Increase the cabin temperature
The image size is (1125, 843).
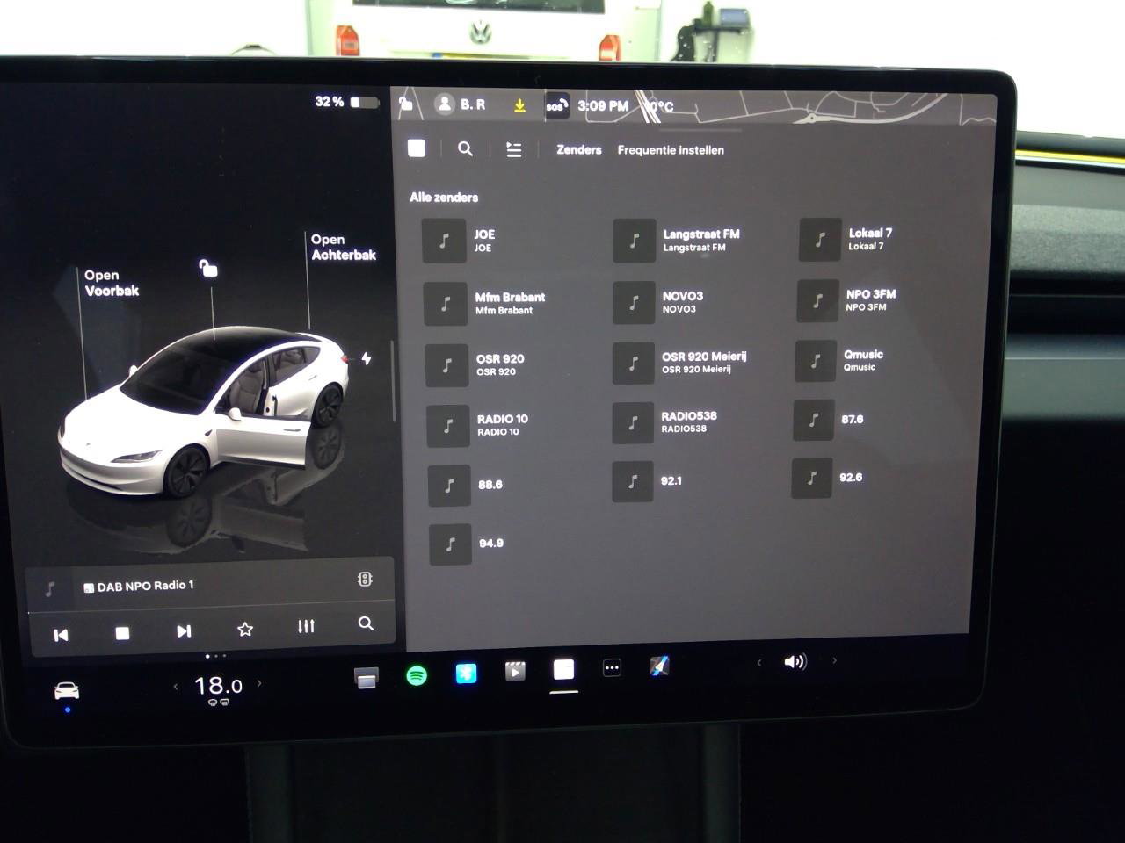[259, 683]
